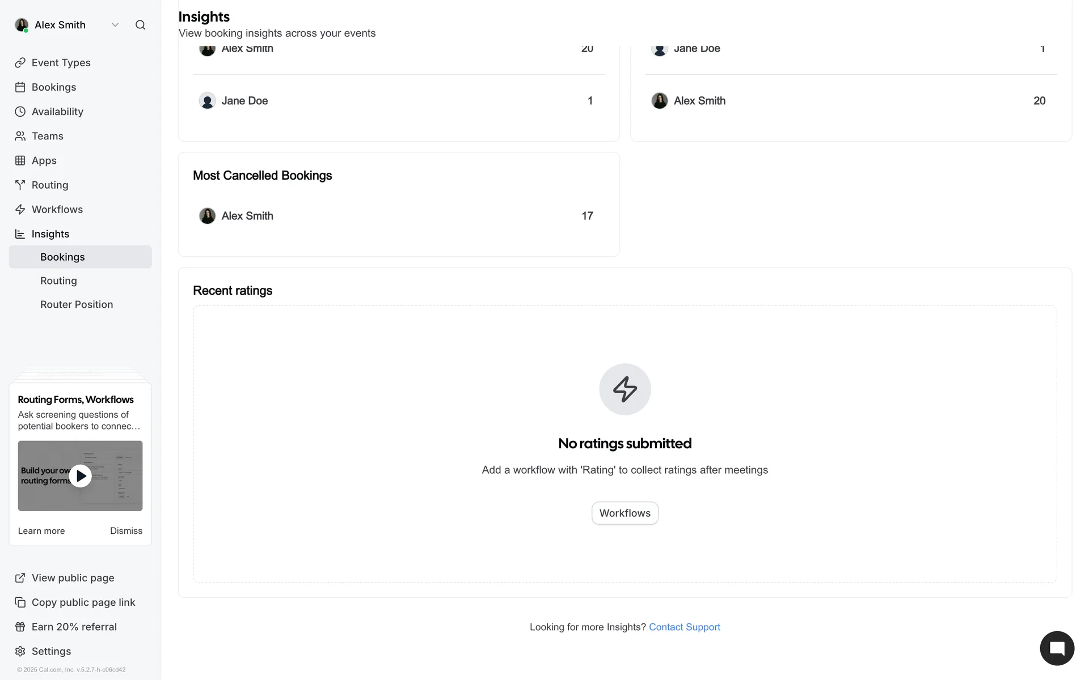Click the Teams people icon
1089x680 pixels.
pos(20,136)
